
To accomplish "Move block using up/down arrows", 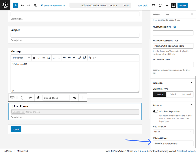I will pyautogui.click(x=22, y=98).
